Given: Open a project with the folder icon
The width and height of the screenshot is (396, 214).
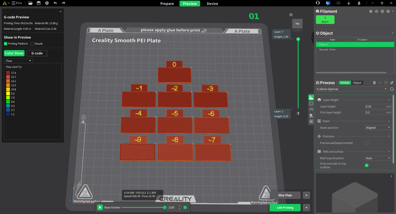Looking at the screenshot, I should (30, 3).
